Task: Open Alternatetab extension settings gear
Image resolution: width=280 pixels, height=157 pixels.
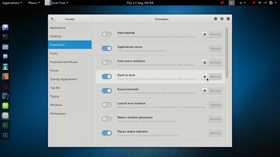Action: (205, 34)
